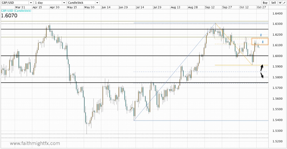Click the Oct 27 date label
This screenshot has height=149, width=287.
[x=261, y=7]
